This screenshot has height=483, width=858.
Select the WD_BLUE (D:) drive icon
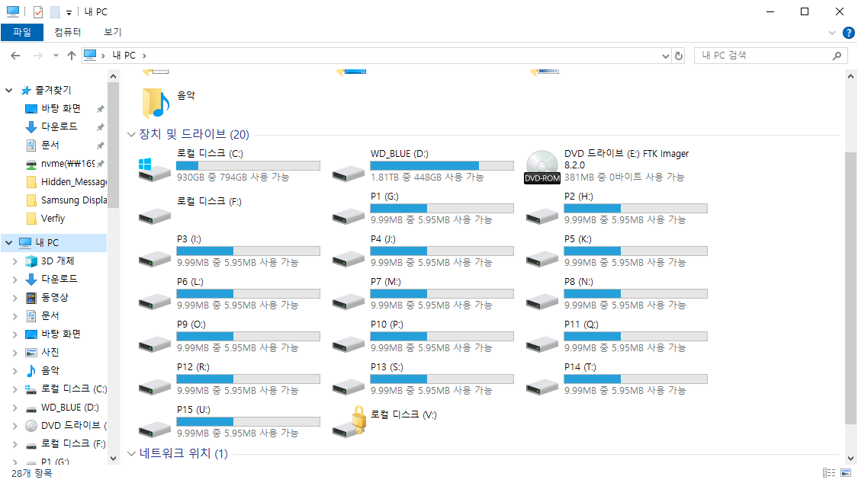[x=349, y=171]
